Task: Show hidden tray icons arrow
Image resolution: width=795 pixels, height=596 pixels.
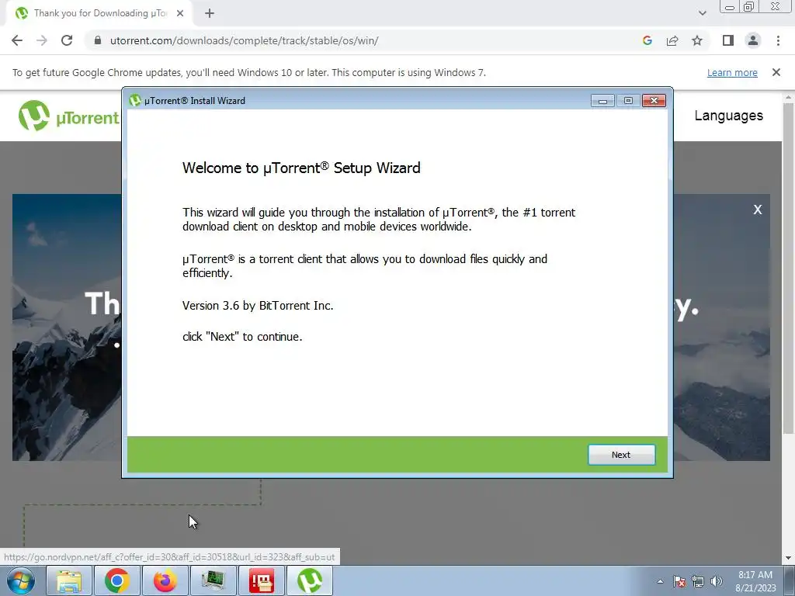Action: 660,581
